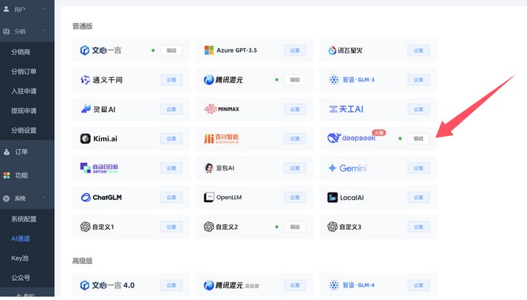
Task: Click the 豆包AI avatar icon
Action: (209, 168)
